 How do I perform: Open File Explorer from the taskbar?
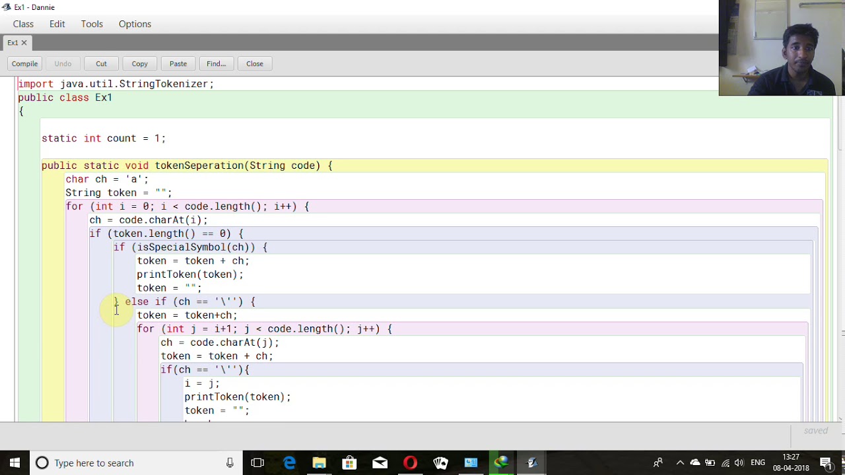point(319,462)
